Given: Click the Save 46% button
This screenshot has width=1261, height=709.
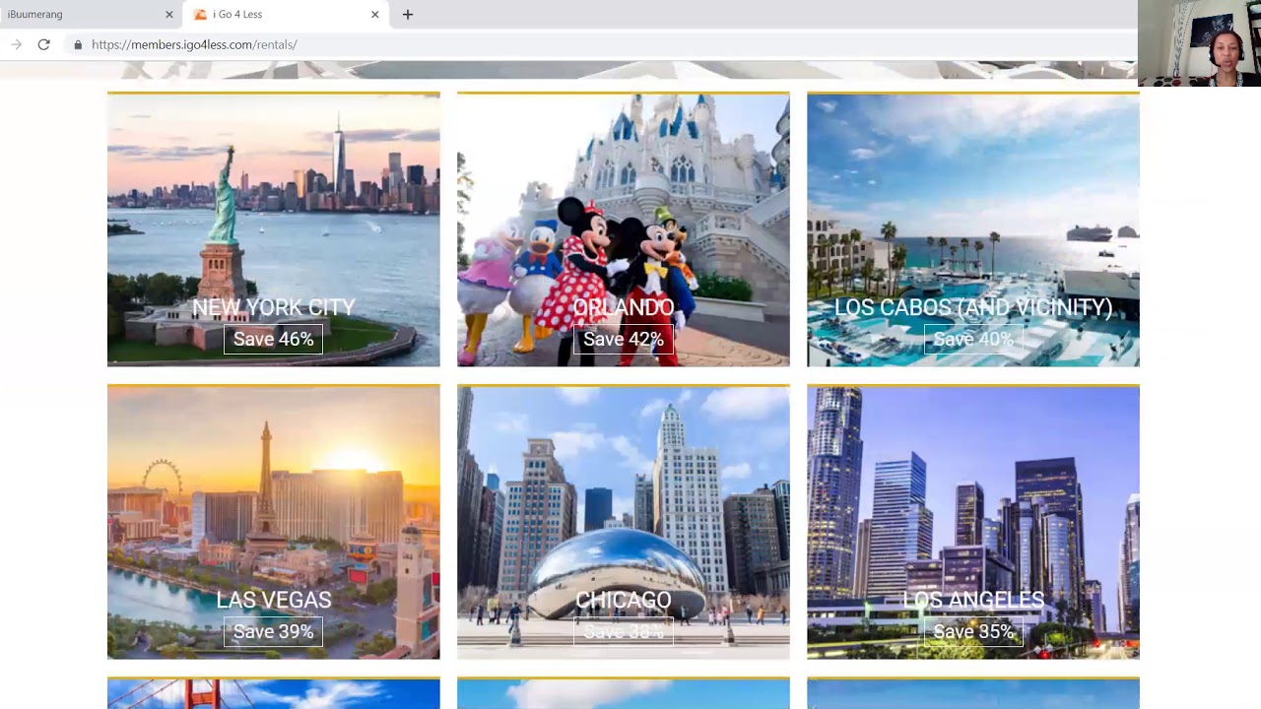Looking at the screenshot, I should click(274, 339).
